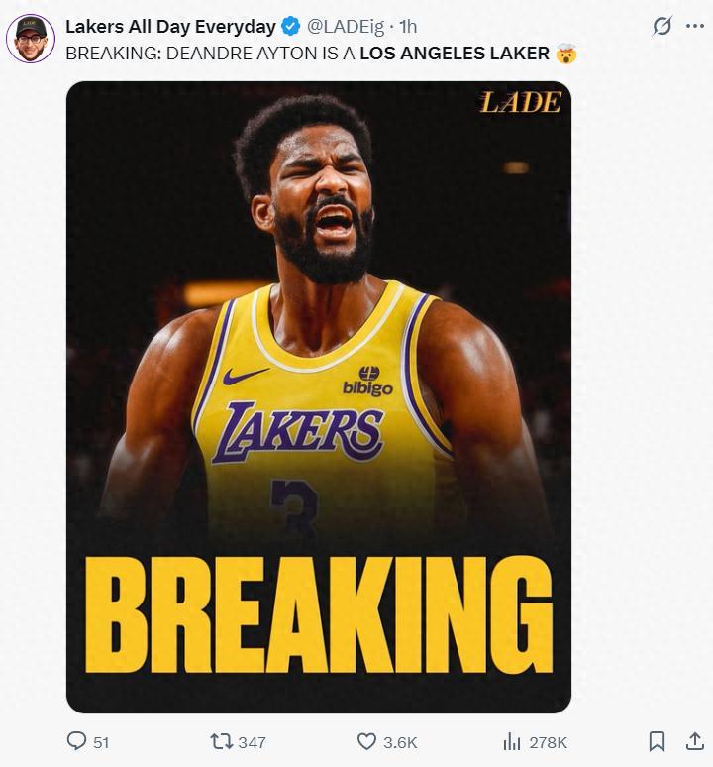Click the repost arrows icon
The height and width of the screenshot is (767, 713).
221,741
